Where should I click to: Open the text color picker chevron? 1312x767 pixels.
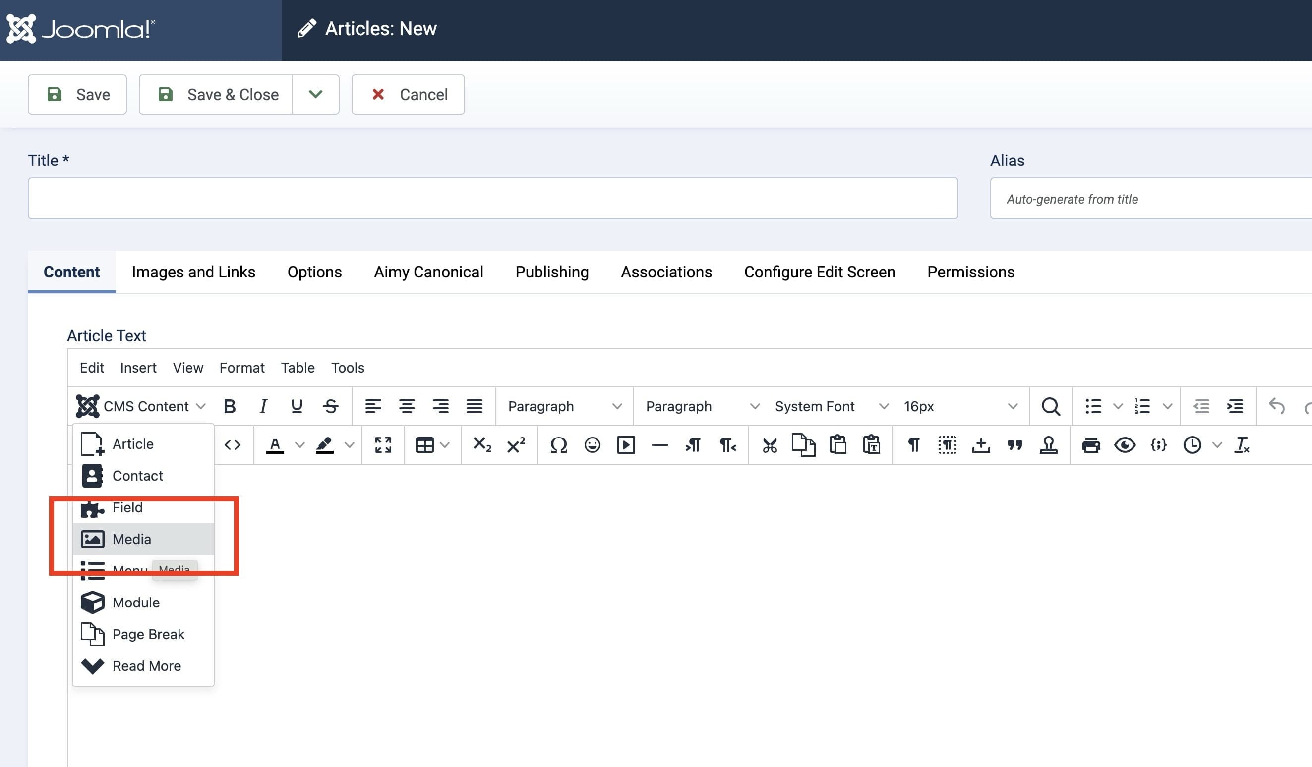click(300, 445)
